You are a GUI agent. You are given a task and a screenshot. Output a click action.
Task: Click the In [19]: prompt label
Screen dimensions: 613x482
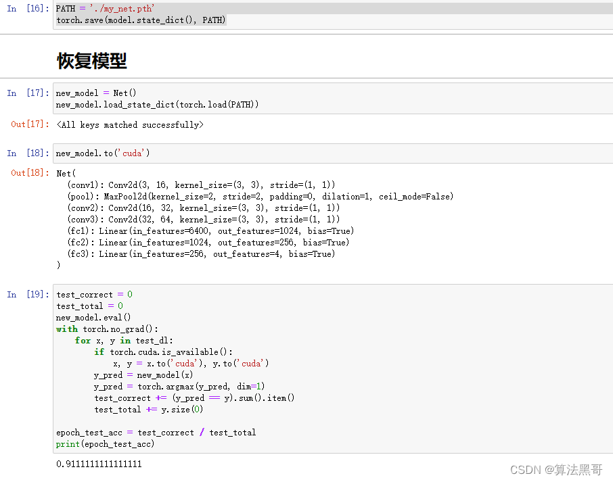click(28, 294)
